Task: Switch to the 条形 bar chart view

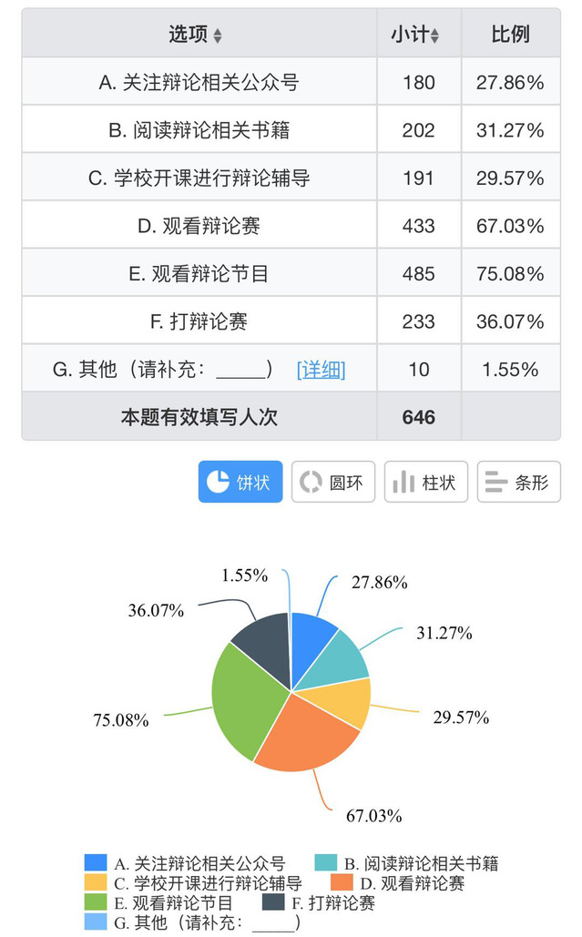Action: 518,482
